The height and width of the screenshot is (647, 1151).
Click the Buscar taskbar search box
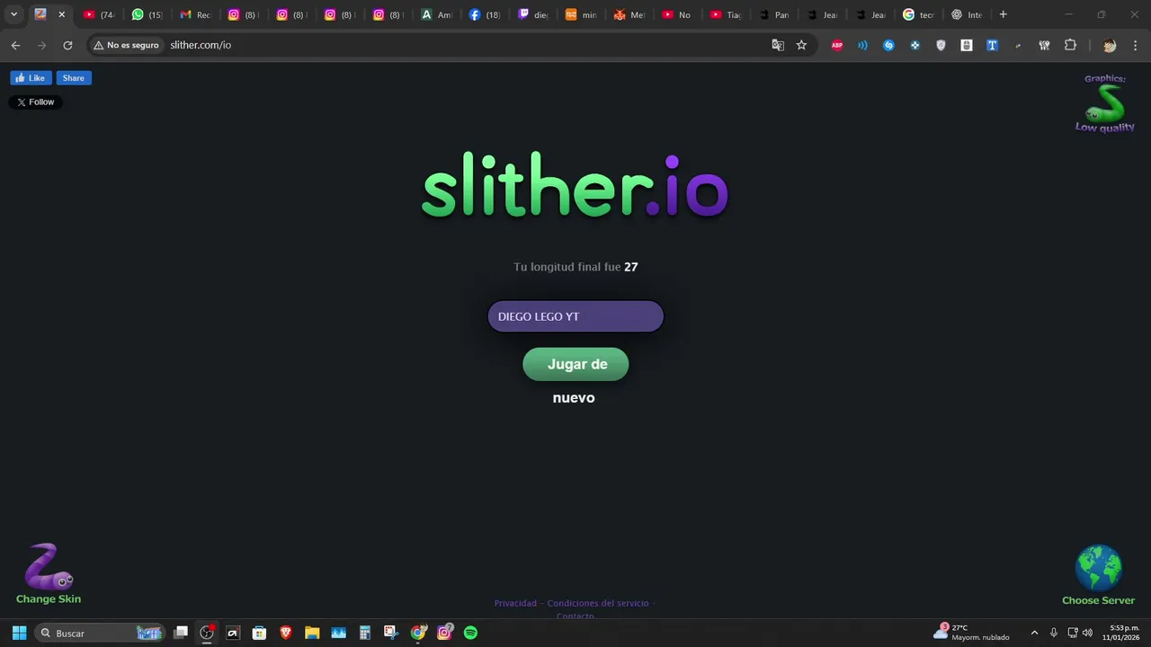(x=101, y=633)
